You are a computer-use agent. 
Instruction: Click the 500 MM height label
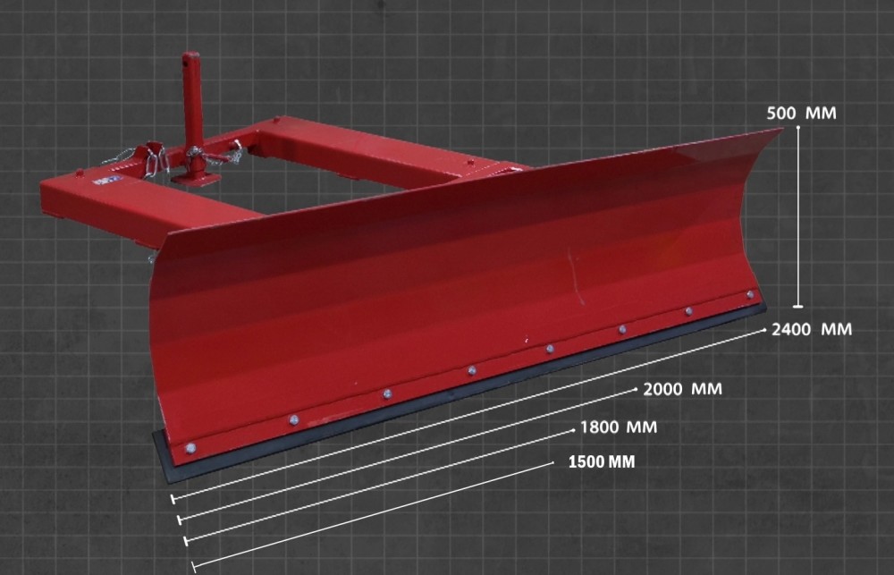tap(801, 113)
